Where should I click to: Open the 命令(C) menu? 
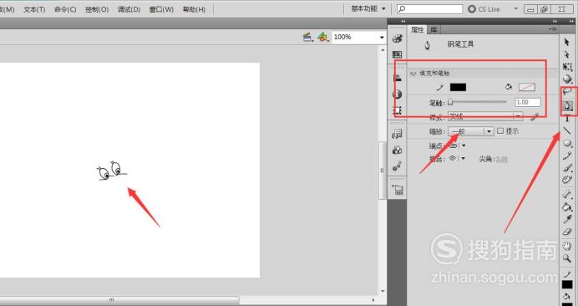(x=65, y=9)
